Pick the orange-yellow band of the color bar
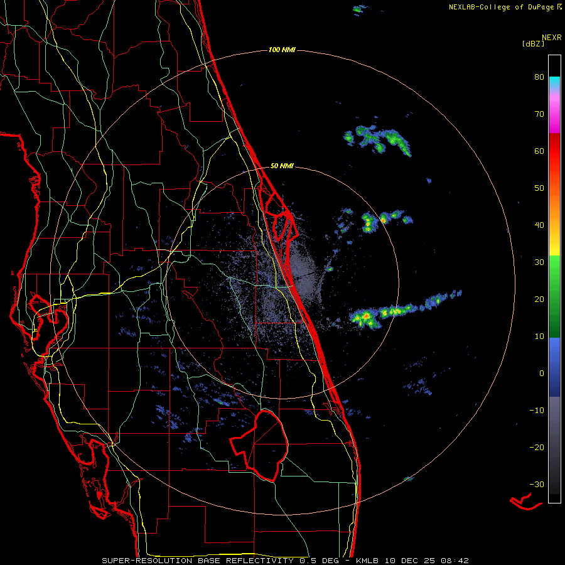This screenshot has width=565, height=565. pos(554,220)
